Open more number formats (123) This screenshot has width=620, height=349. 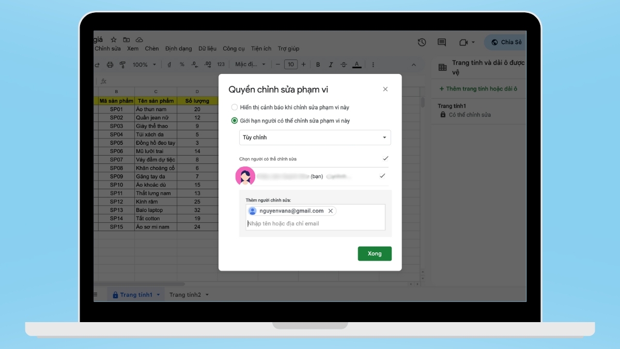pyautogui.click(x=221, y=65)
